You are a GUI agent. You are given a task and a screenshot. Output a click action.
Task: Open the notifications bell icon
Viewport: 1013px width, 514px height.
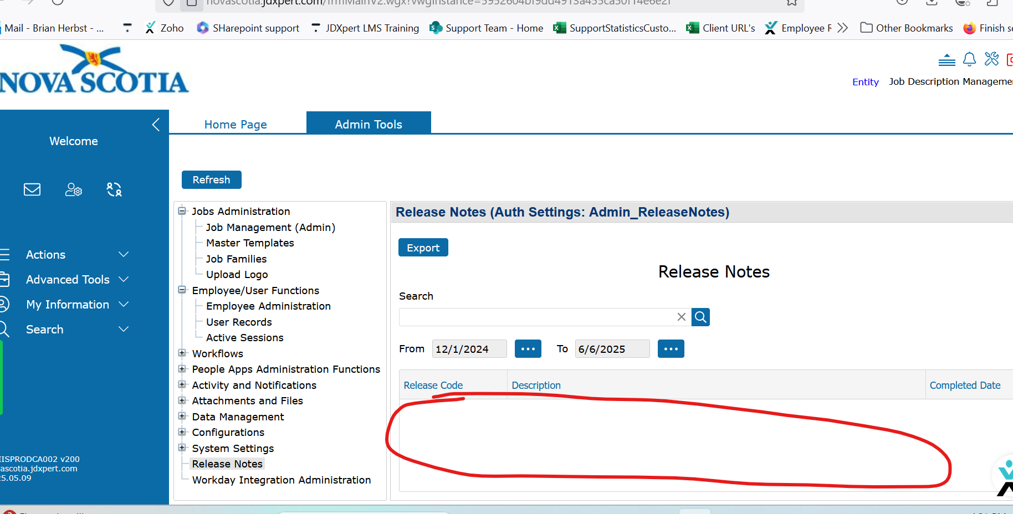(x=969, y=59)
